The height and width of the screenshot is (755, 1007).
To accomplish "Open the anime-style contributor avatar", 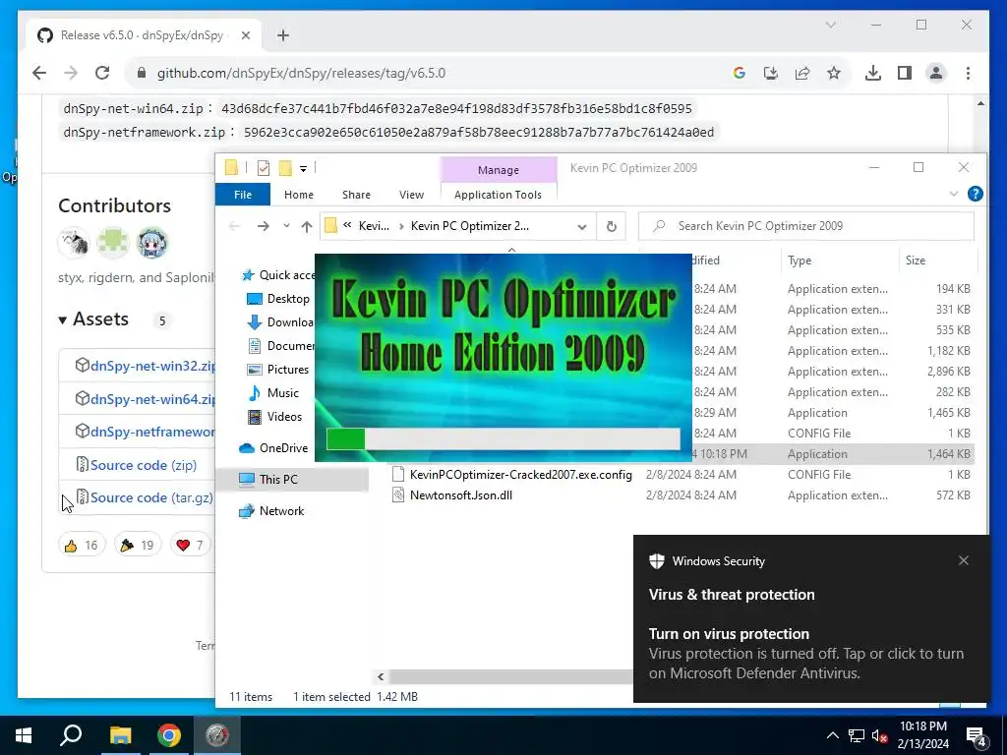I will pos(152,244).
